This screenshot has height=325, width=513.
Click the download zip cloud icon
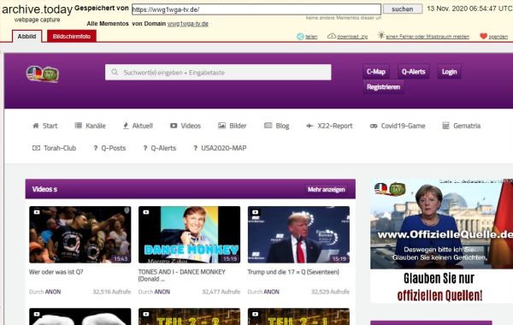[332, 36]
